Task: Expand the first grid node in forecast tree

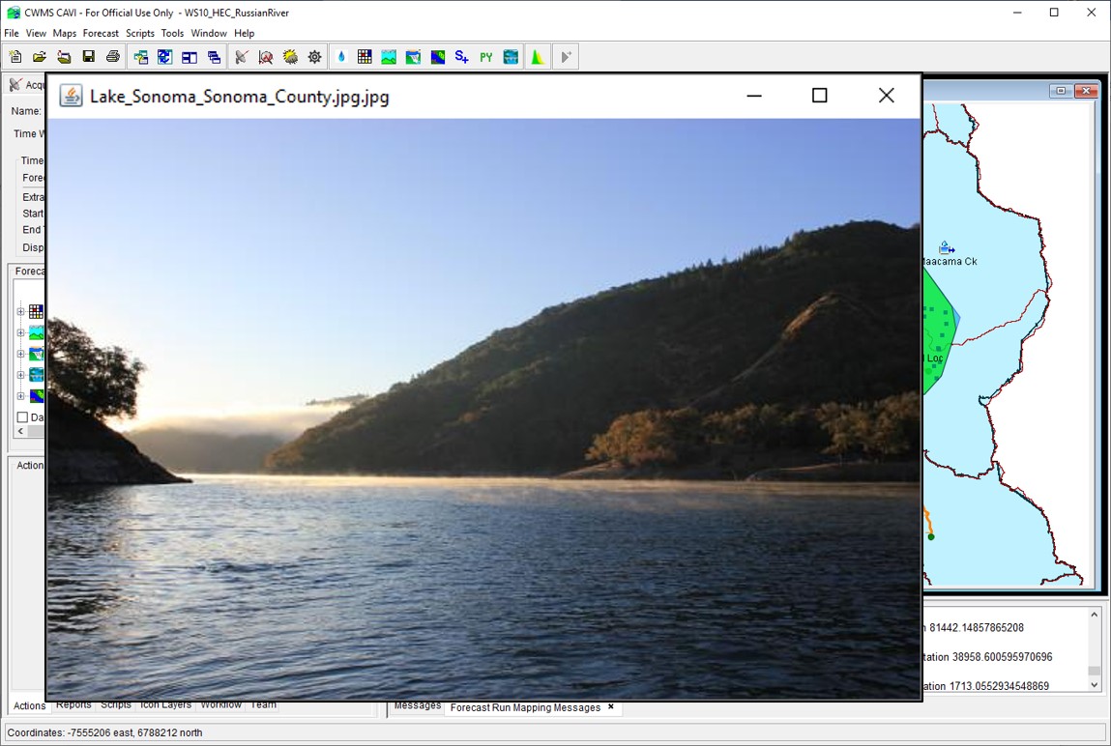Action: click(20, 311)
